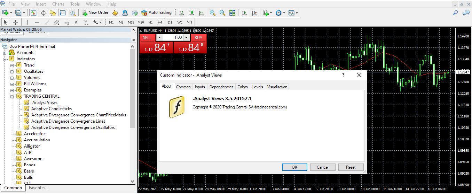This screenshot has height=194, width=472.
Task: Open the Charts menu
Action: pyautogui.click(x=58, y=4)
